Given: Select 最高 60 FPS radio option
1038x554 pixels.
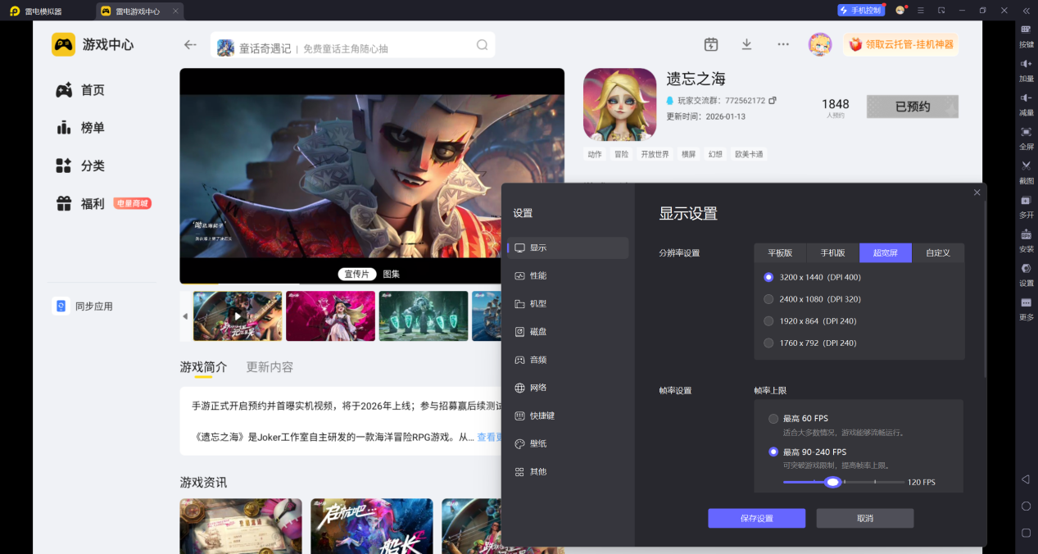Looking at the screenshot, I should tap(773, 419).
